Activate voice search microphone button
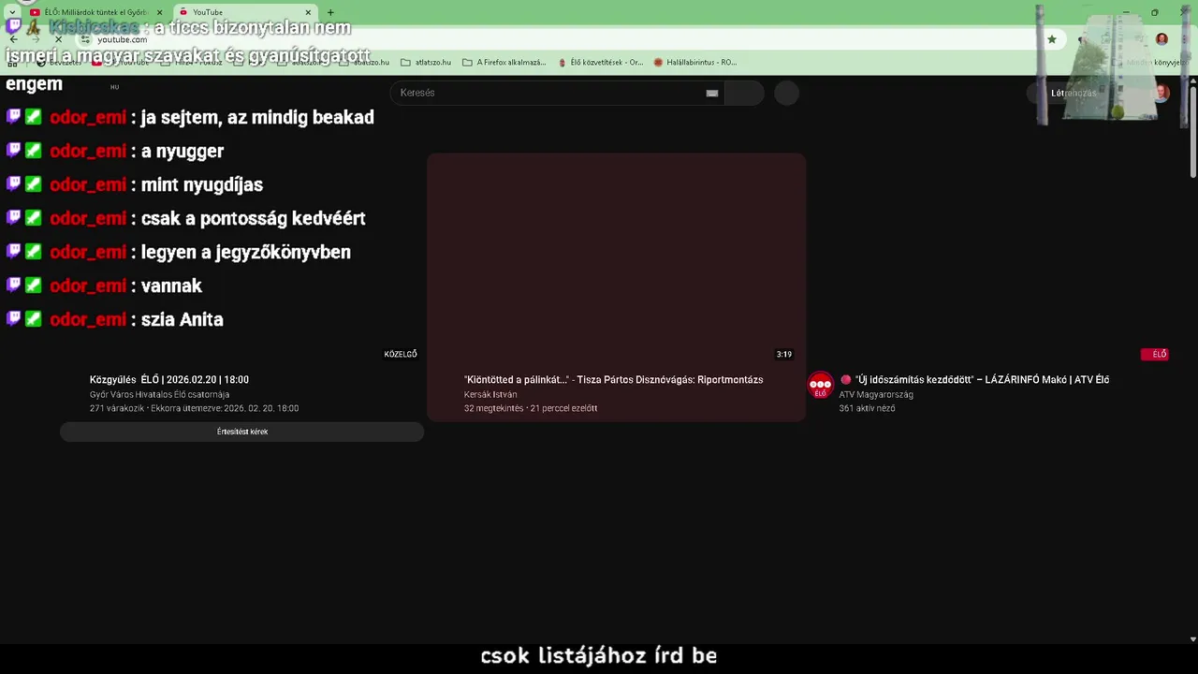The height and width of the screenshot is (674, 1198). click(x=786, y=93)
